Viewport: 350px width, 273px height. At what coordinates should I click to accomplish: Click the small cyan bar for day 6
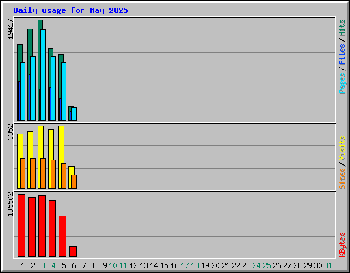pos(74,114)
